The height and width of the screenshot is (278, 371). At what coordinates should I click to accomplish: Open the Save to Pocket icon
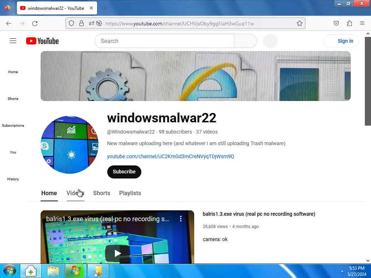click(336, 24)
